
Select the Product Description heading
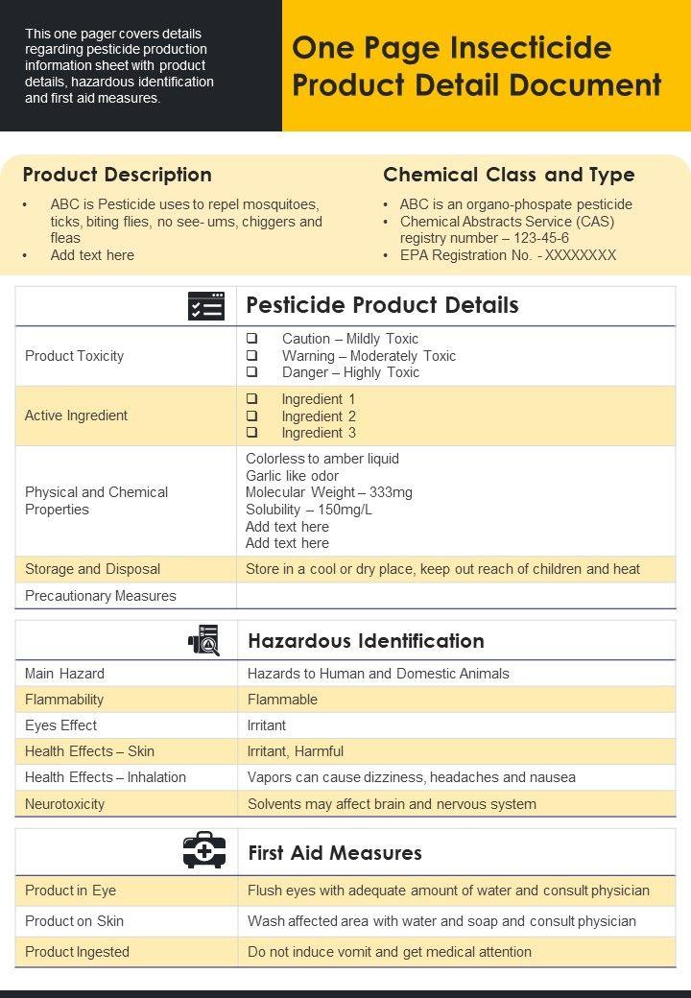(117, 175)
